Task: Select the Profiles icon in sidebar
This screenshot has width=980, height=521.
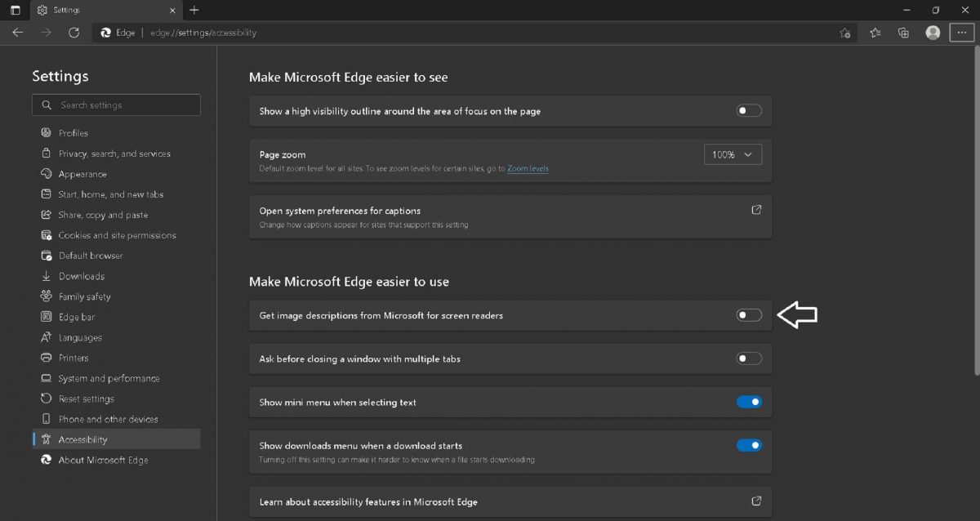Action: 47,132
